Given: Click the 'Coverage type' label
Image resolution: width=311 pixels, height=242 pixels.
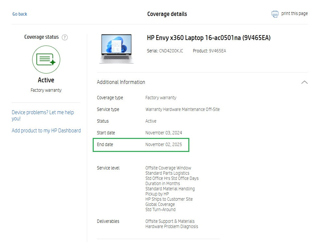Looking at the screenshot, I should point(110,98).
